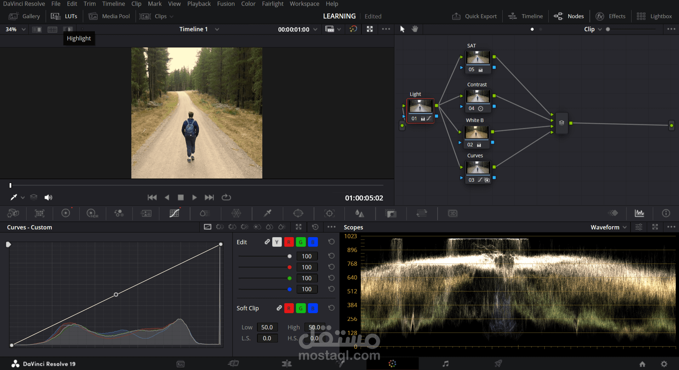Viewport: 679px width, 370px height.
Task: Click the Scopes panel icon
Action: (x=639, y=213)
